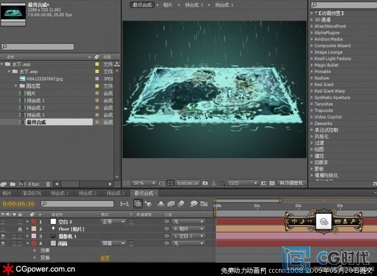Toggle the region of interest icon in the viewer
This screenshot has height=276, width=377.
pos(170,183)
